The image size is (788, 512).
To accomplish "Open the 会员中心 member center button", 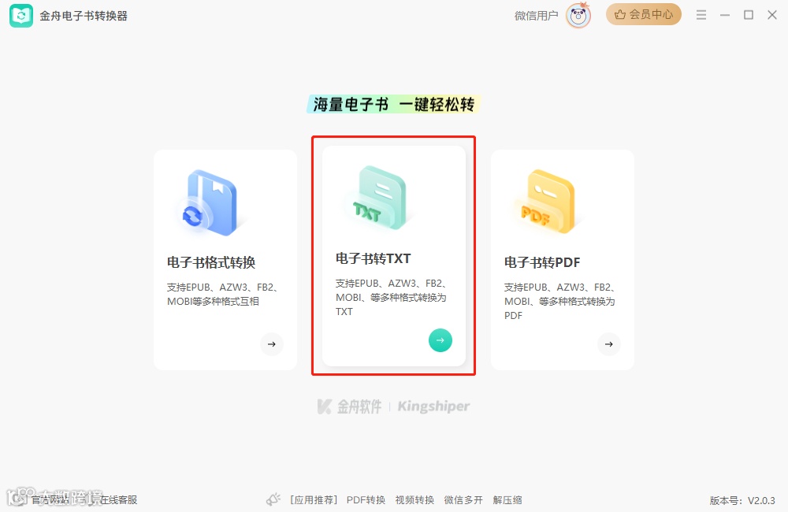I will tap(643, 14).
